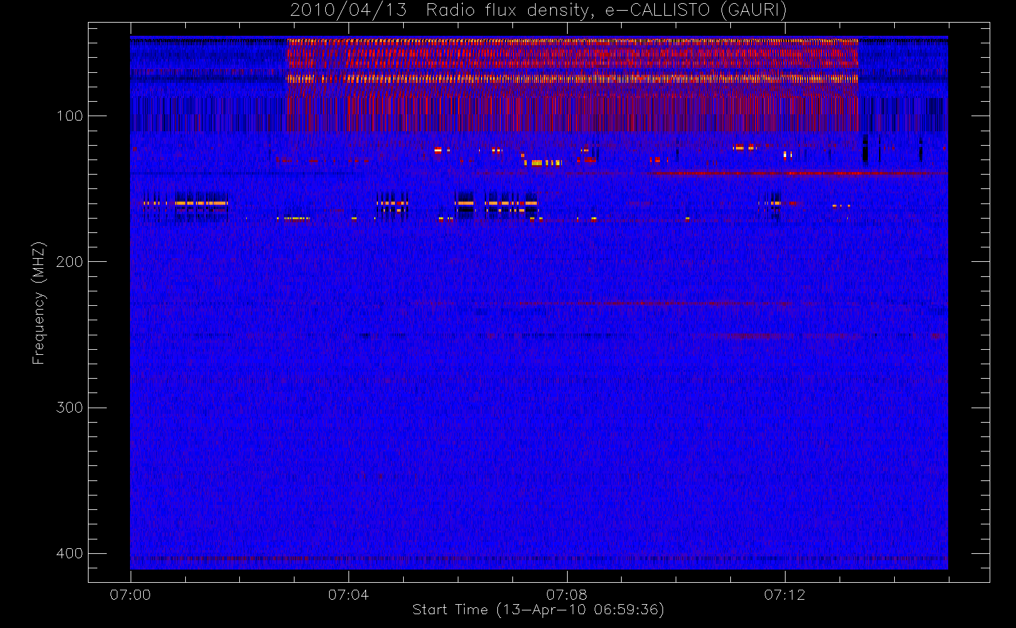Click the 200 frequency tick label
Screen dimensions: 1016x628
[x=70, y=262]
